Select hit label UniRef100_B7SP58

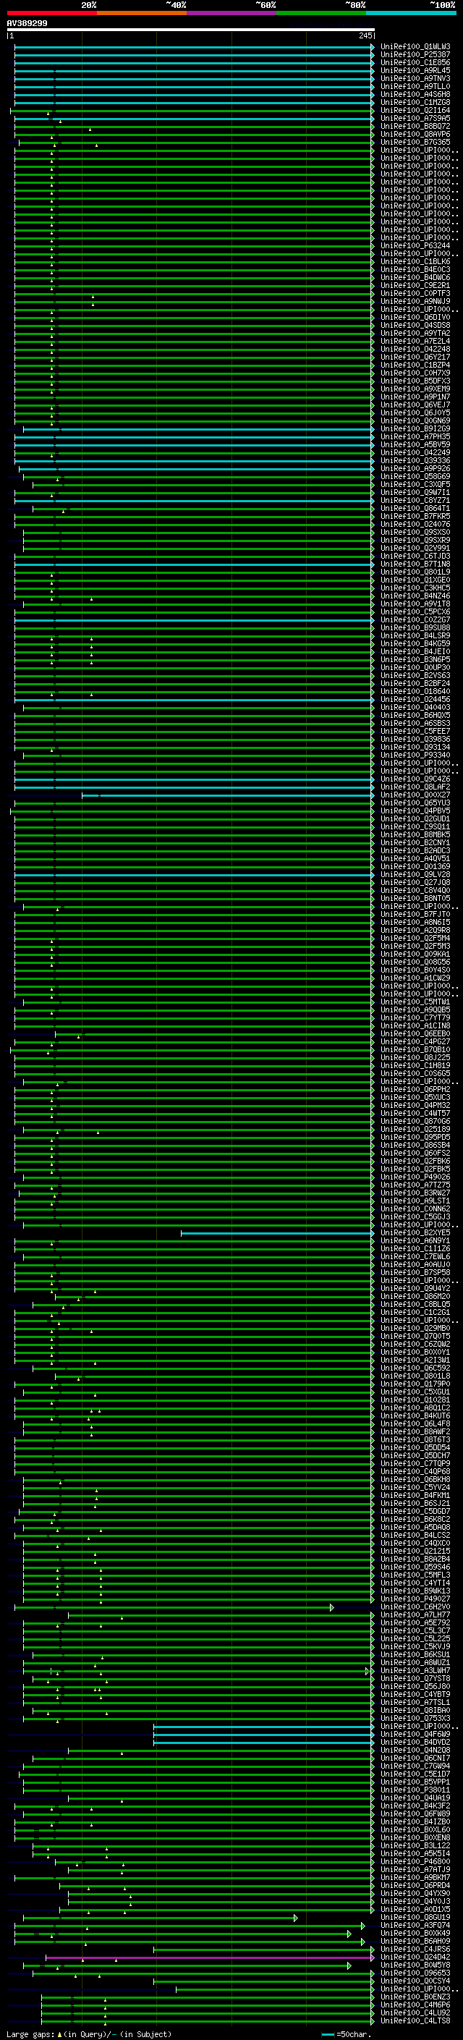coord(415,1271)
